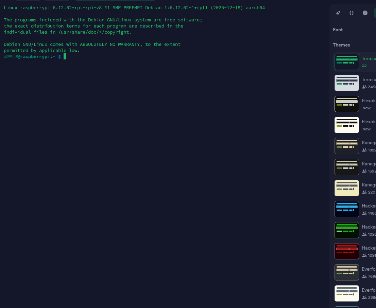Open the curly braces snippets panel

352,13
